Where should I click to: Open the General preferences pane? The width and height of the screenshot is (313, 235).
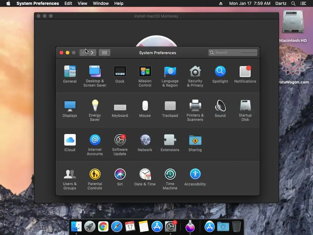coord(70,74)
